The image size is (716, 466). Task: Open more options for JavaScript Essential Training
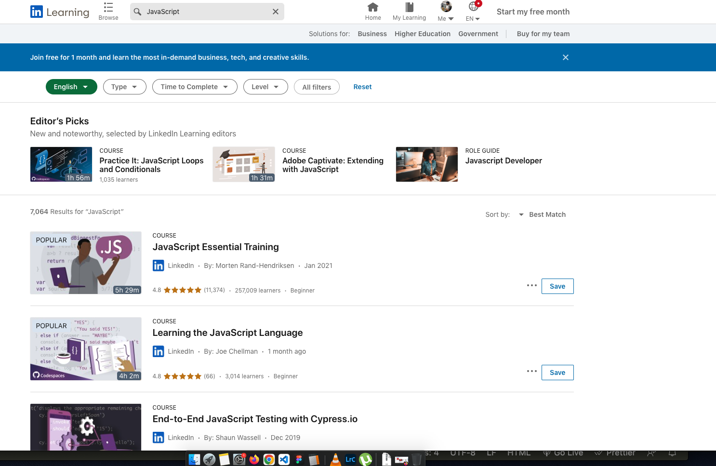click(x=531, y=285)
